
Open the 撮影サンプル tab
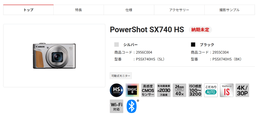tap(229, 10)
